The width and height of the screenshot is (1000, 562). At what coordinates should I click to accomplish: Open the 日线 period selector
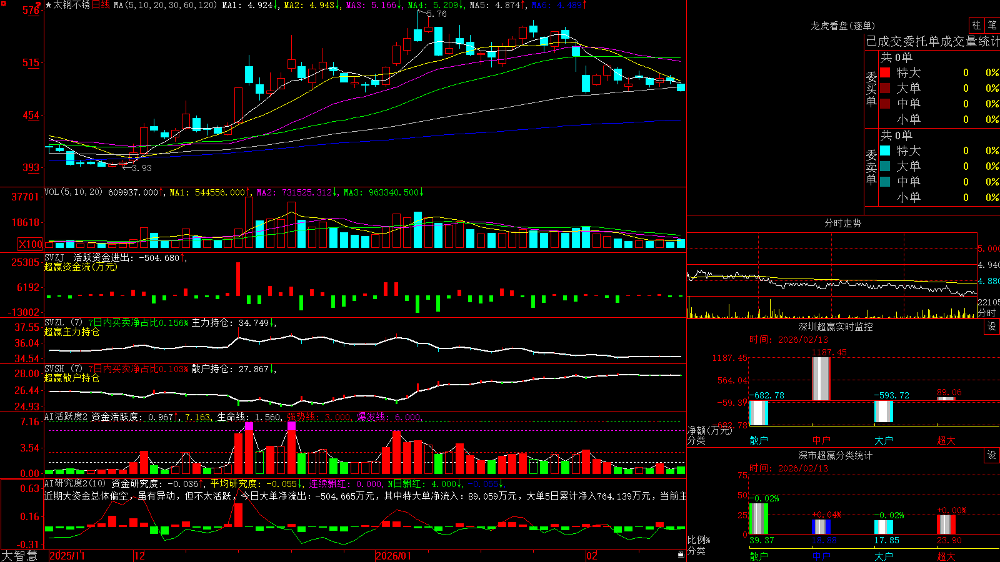tap(101, 5)
